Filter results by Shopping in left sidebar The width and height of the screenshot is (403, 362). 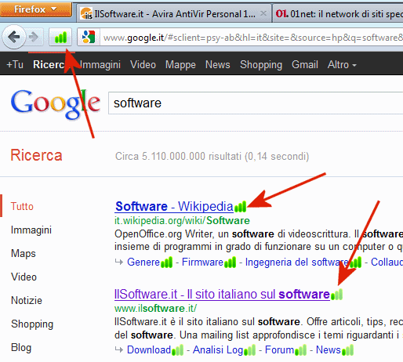click(32, 324)
